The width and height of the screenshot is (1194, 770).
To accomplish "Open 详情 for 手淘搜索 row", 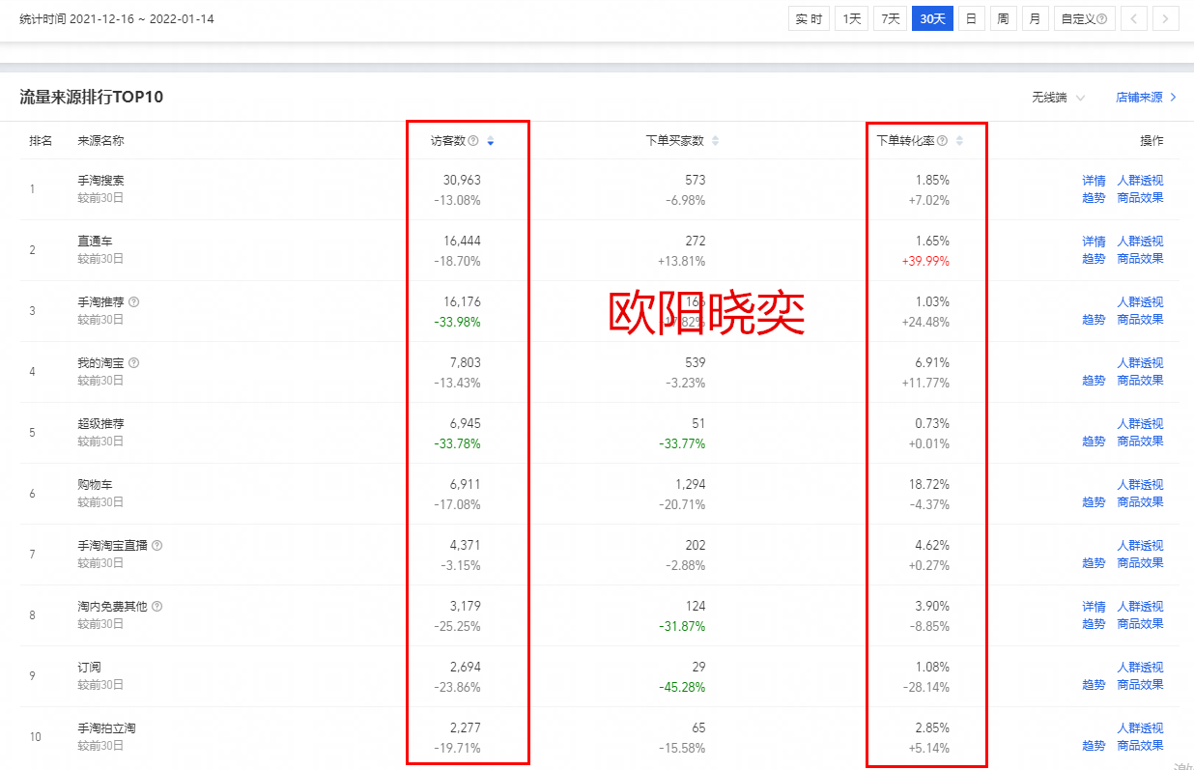I will (1094, 180).
